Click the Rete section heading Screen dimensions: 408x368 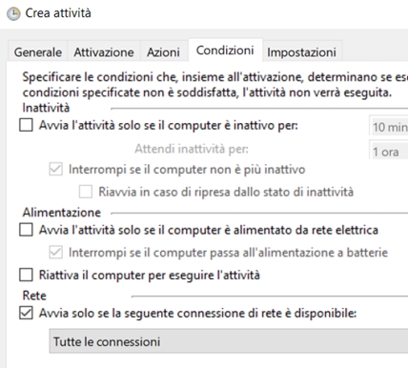34,296
